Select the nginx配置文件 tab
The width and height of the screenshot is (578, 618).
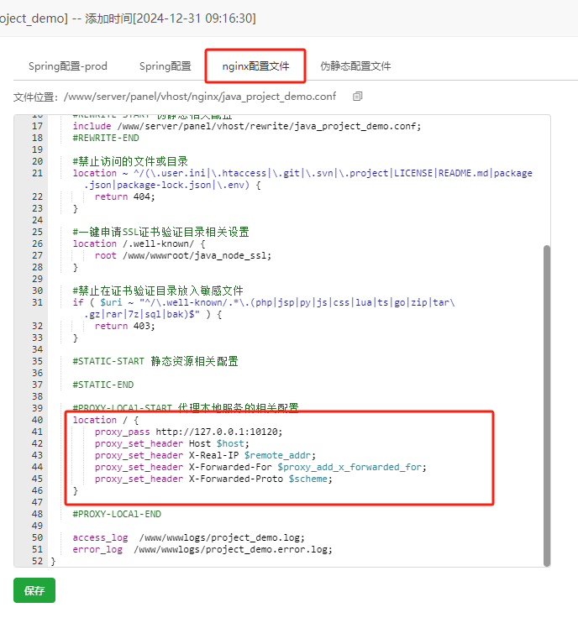pos(255,65)
